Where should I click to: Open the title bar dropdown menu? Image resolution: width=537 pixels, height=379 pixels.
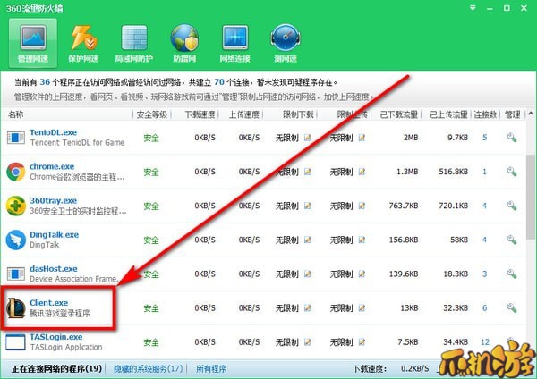tap(473, 7)
